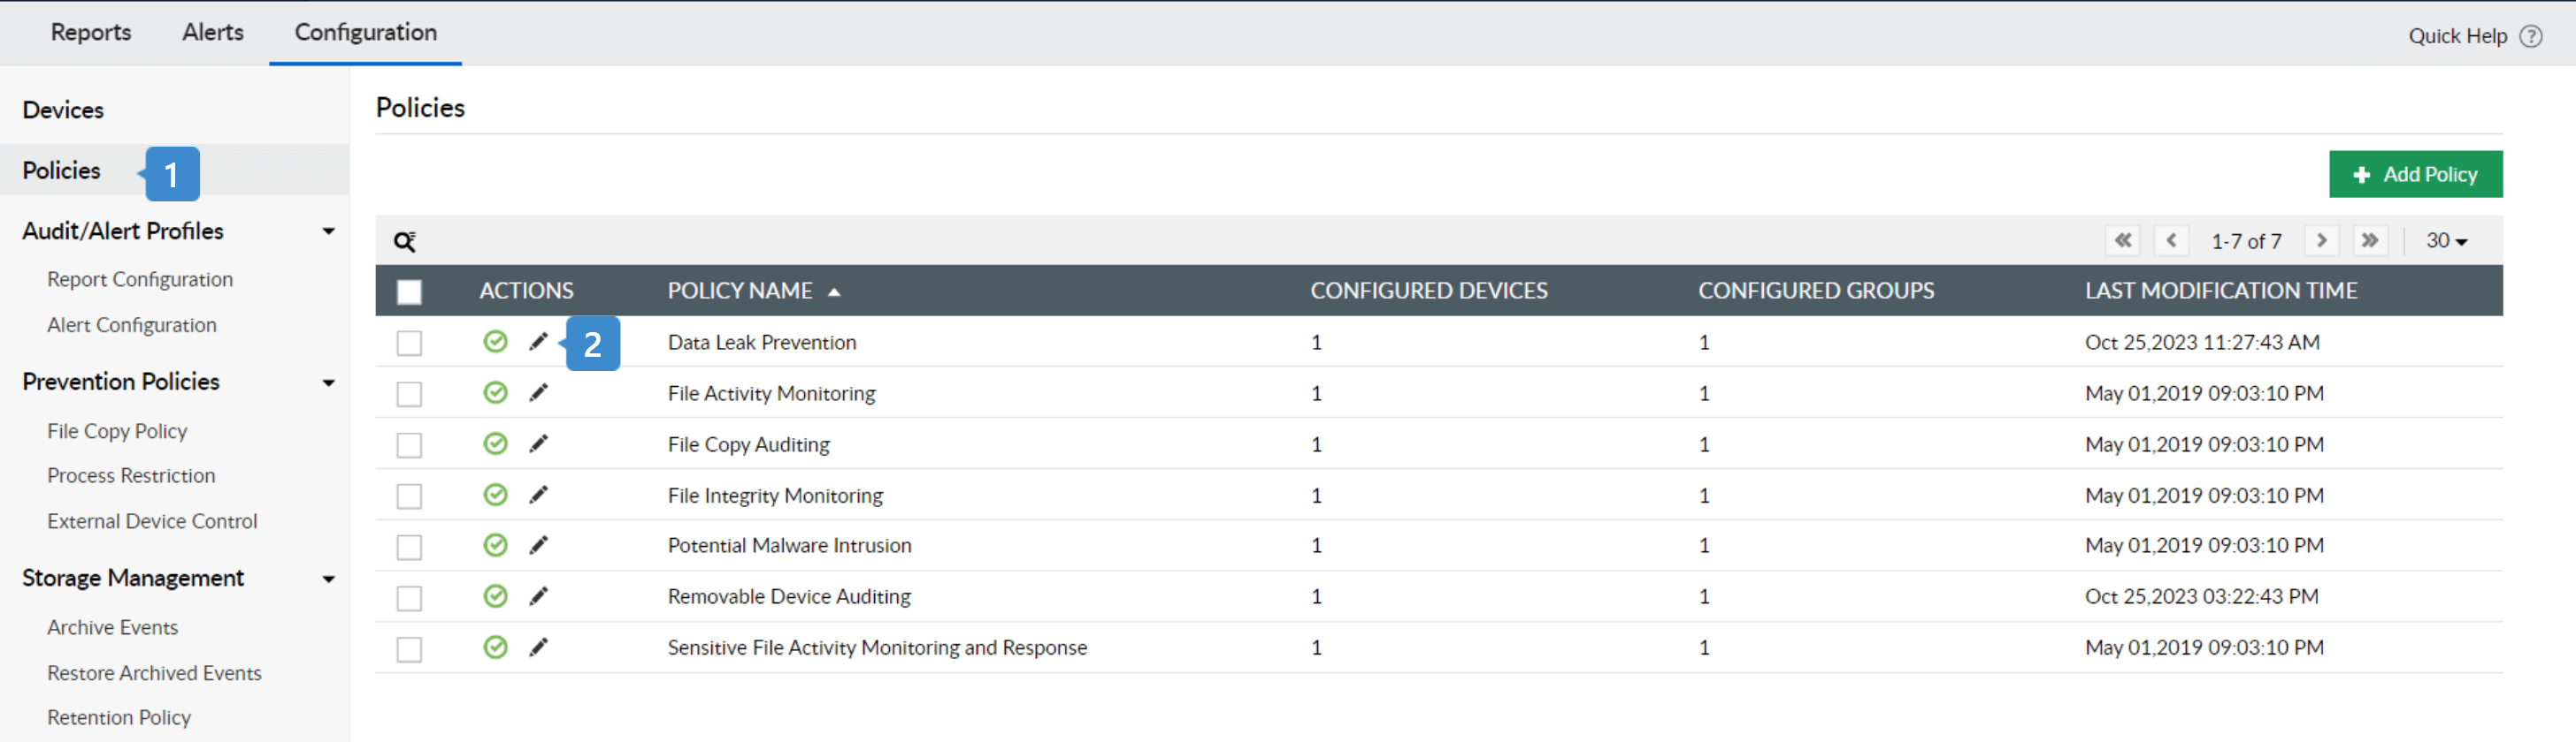Click the File Activity Monitoring status icon
Image resolution: width=2576 pixels, height=742 pixels.
(495, 393)
